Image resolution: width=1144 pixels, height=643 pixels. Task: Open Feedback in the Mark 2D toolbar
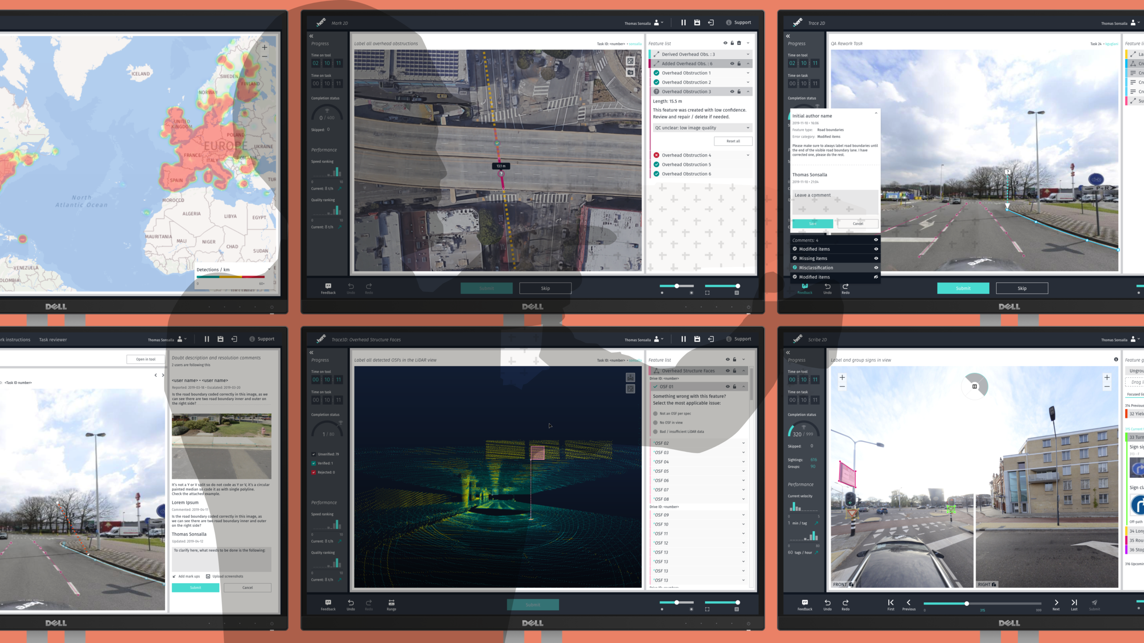[x=328, y=288]
